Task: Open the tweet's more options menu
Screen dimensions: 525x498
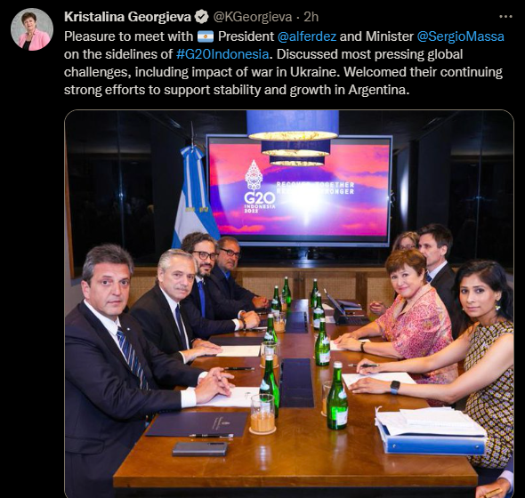Action: (505, 16)
